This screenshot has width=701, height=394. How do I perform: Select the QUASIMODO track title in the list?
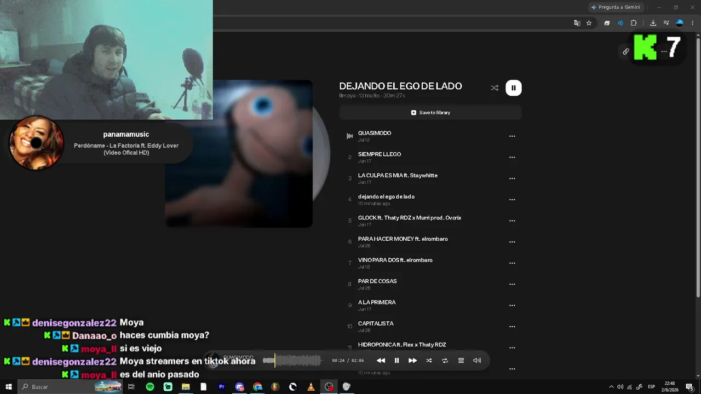tap(375, 133)
